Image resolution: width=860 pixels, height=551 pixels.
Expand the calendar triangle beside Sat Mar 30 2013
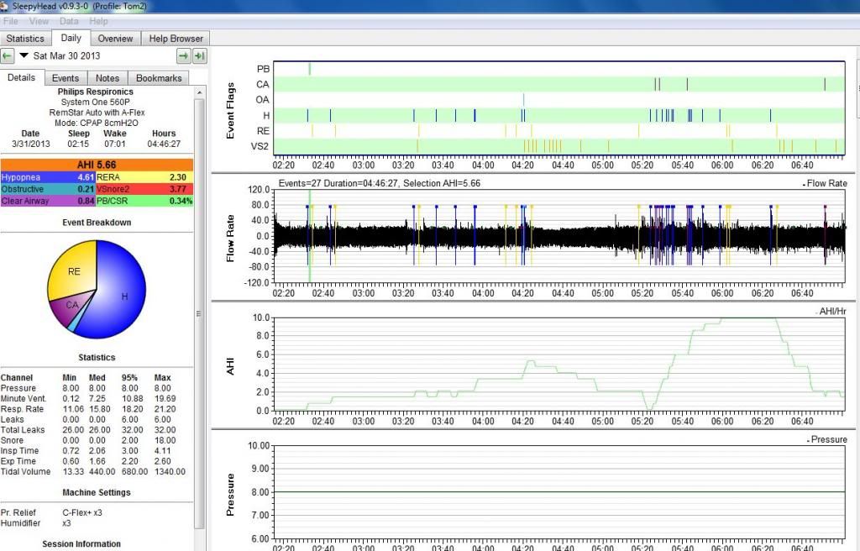(x=24, y=56)
